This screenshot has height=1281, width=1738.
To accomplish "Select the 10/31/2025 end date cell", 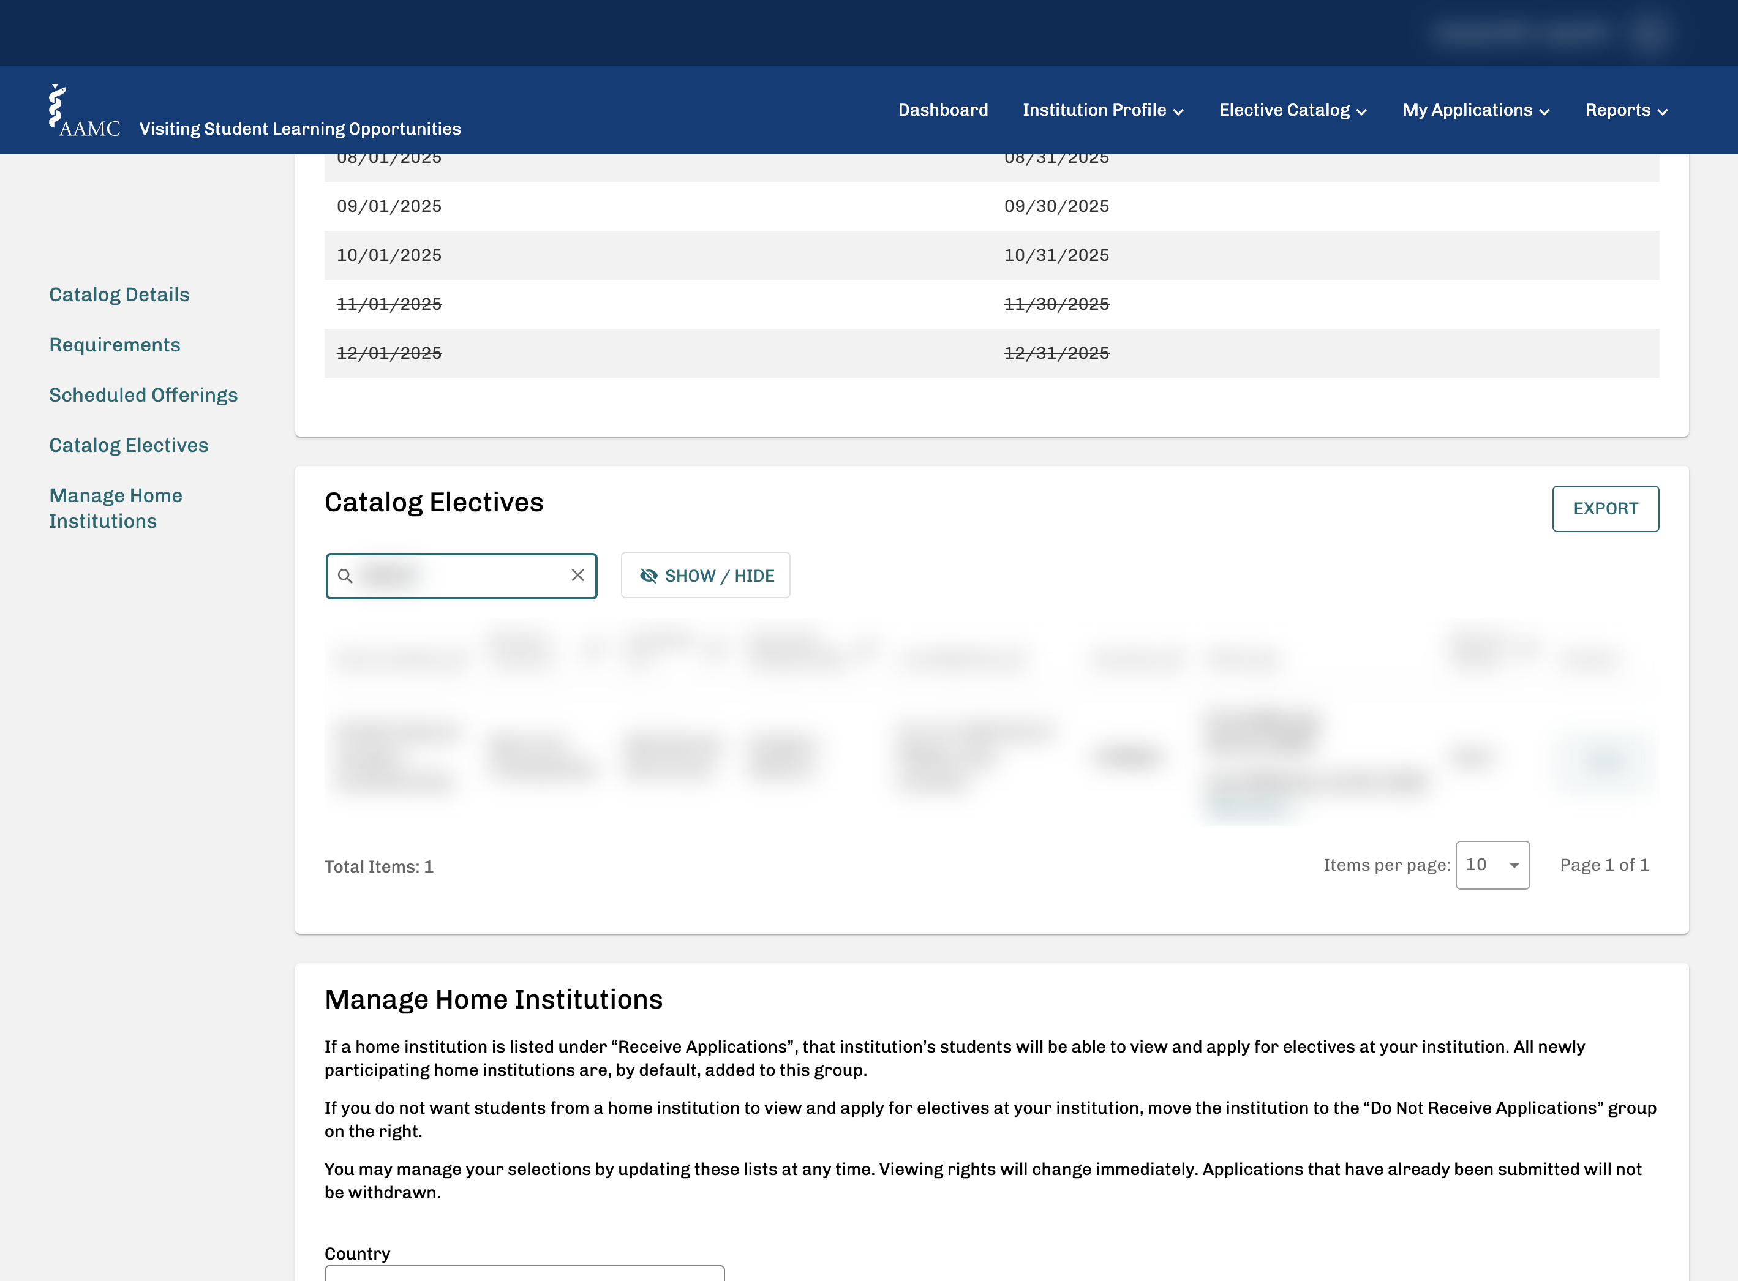I will (1056, 255).
